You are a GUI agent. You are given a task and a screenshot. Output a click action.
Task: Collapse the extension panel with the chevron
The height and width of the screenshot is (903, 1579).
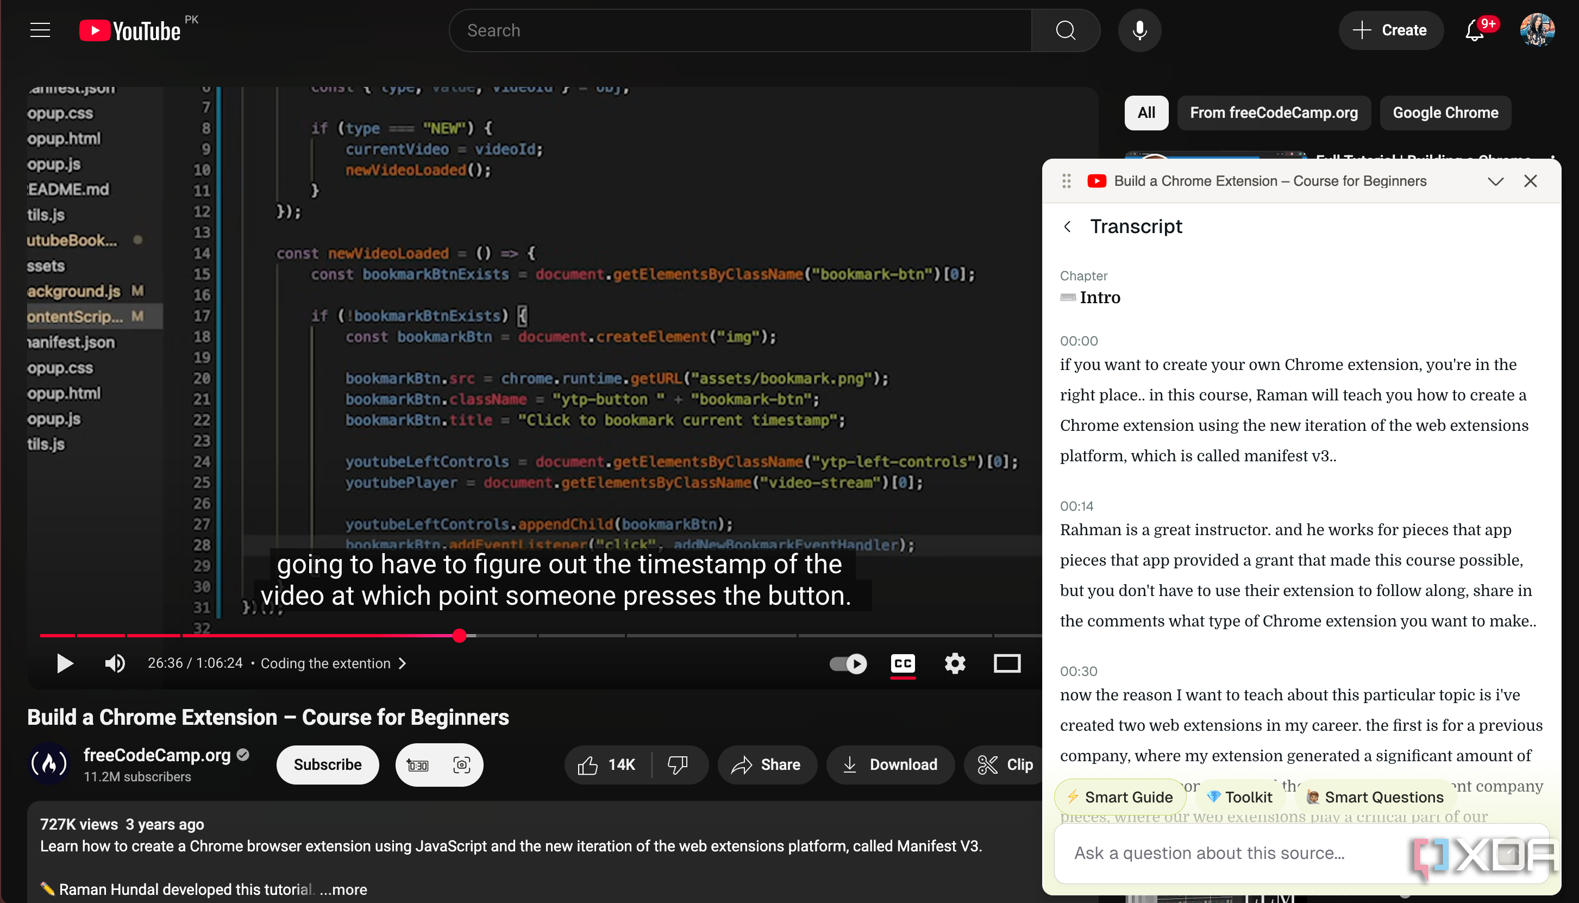(x=1495, y=181)
